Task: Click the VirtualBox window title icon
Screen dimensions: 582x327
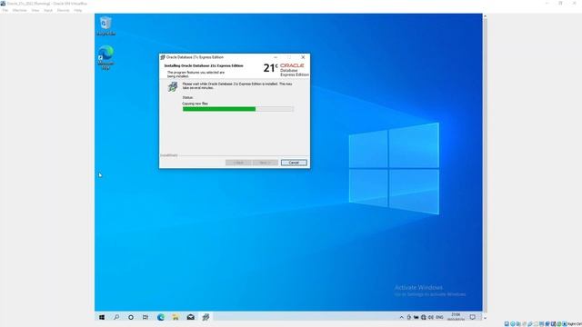Action: pos(3,4)
